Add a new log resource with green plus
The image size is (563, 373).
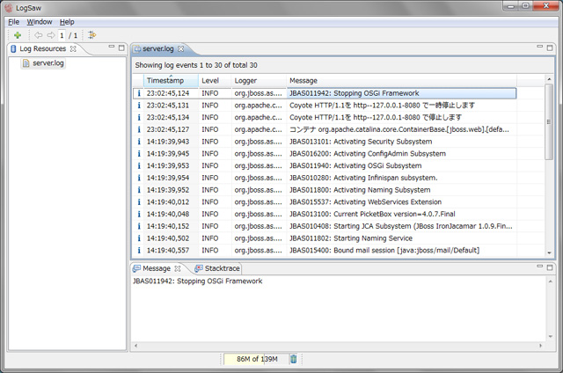click(18, 35)
